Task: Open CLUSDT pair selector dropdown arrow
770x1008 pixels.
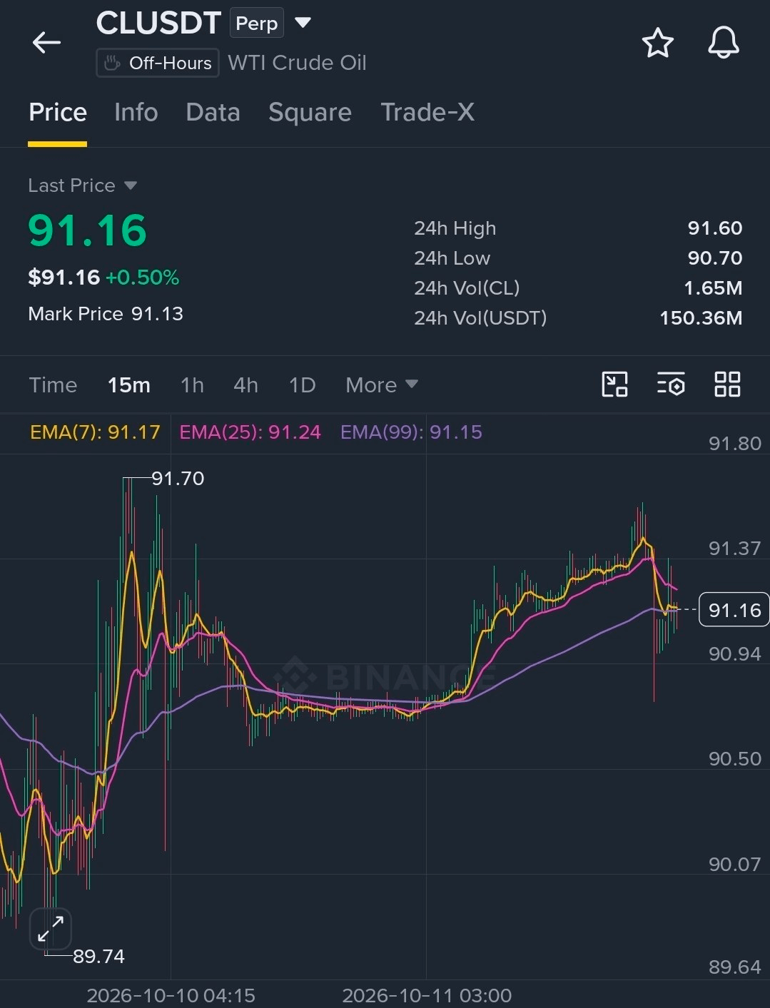Action: coord(303,23)
